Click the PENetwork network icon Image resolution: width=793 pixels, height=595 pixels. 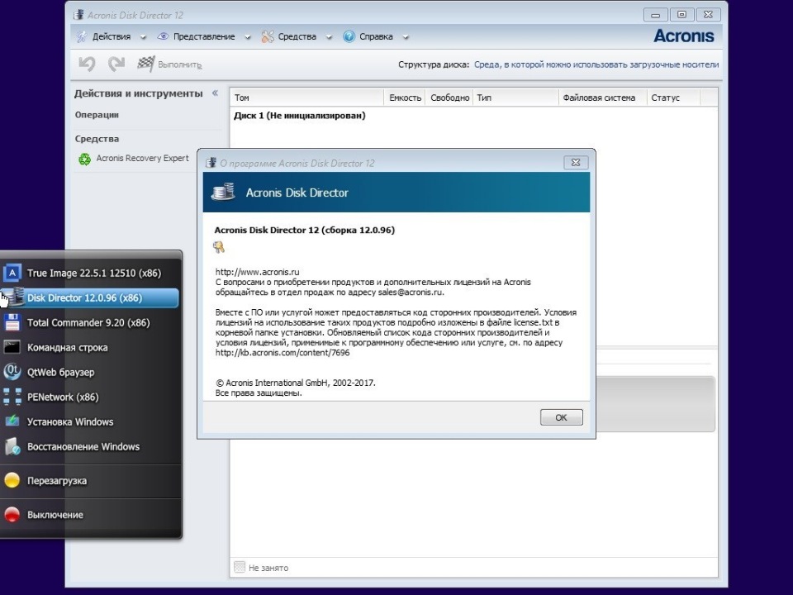(12, 397)
